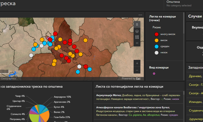Click the red 'многу висок' legend symbol
This screenshot has width=203, height=122.
[x=156, y=34]
